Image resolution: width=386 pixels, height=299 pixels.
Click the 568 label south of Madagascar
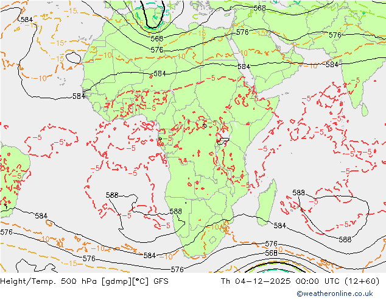click(x=271, y=253)
